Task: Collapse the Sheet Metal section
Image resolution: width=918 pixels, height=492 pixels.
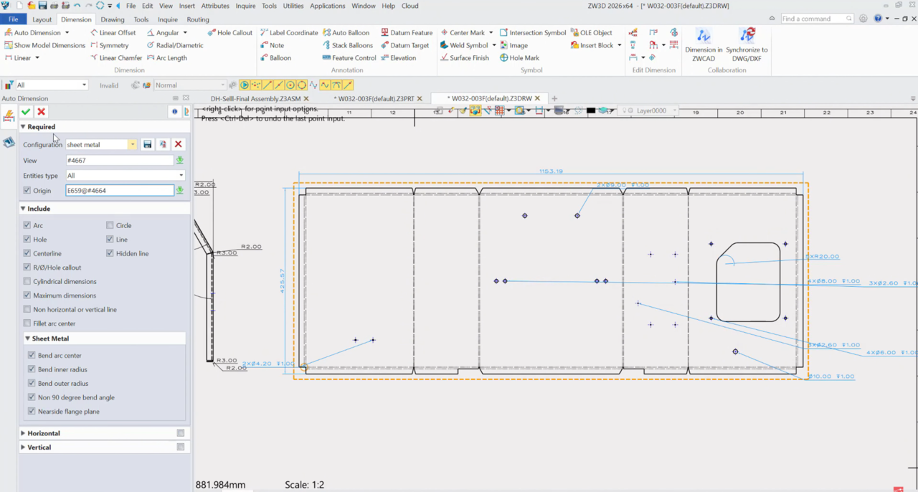Action: 50,339
